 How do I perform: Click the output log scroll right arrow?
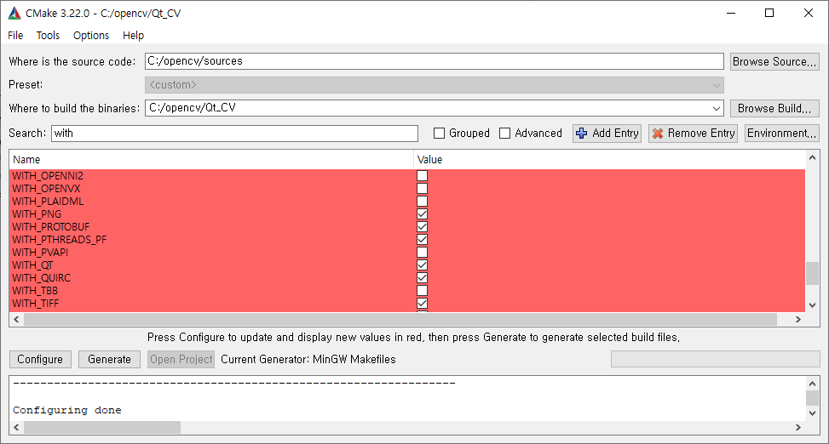point(797,427)
